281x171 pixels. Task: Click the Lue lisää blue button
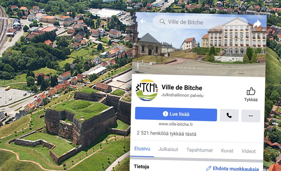pyautogui.click(x=176, y=114)
